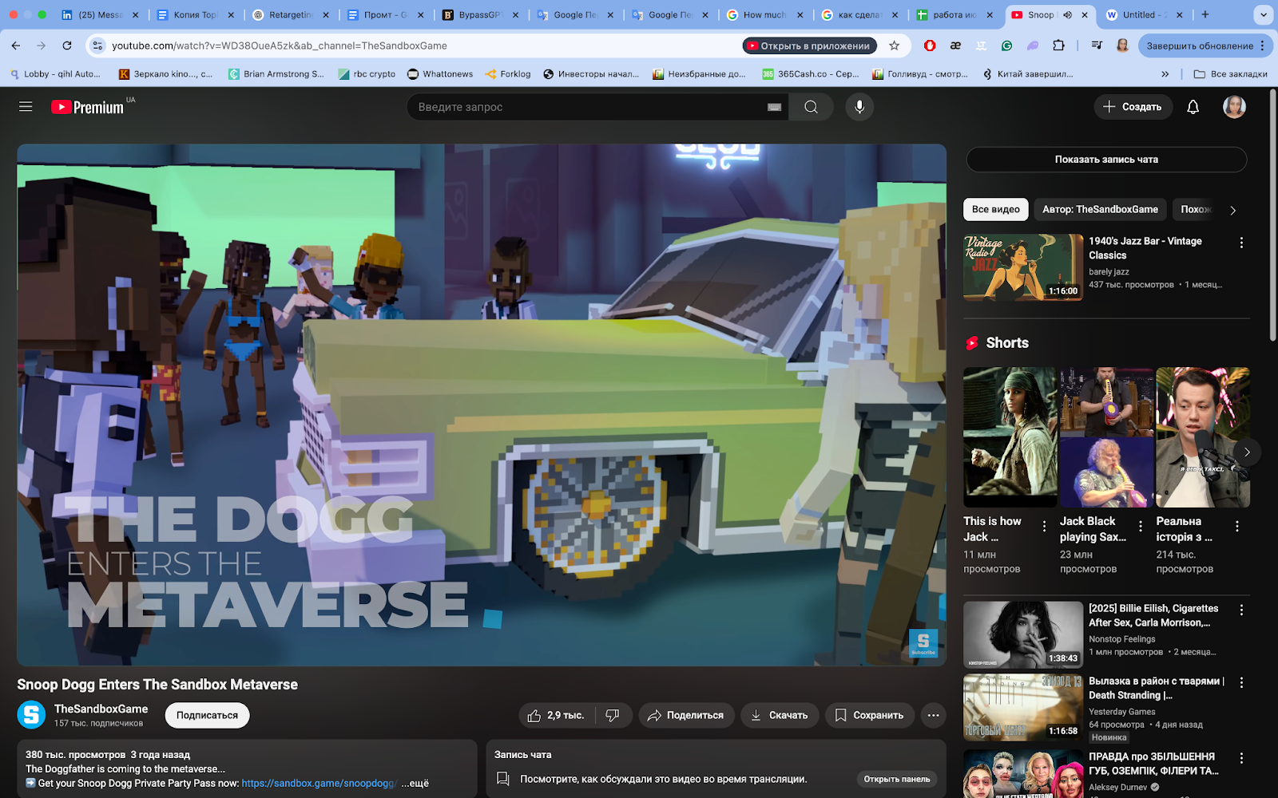The height and width of the screenshot is (798, 1278).
Task: Click Завершить обновление button
Action: tap(1205, 45)
